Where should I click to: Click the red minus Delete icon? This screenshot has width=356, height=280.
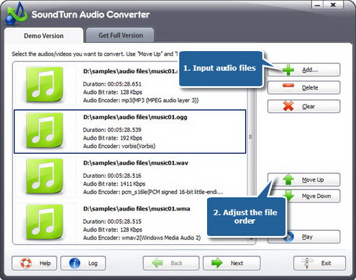[288, 85]
